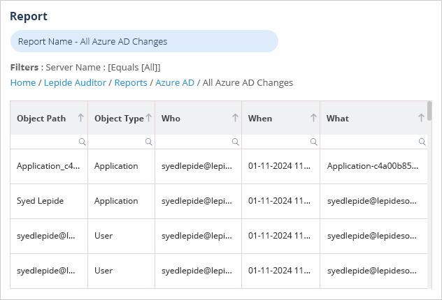Click the When filter field
The width and height of the screenshot is (442, 300).
280,142
